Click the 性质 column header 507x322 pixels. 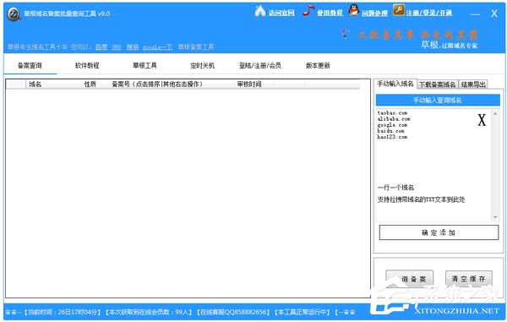95,84
